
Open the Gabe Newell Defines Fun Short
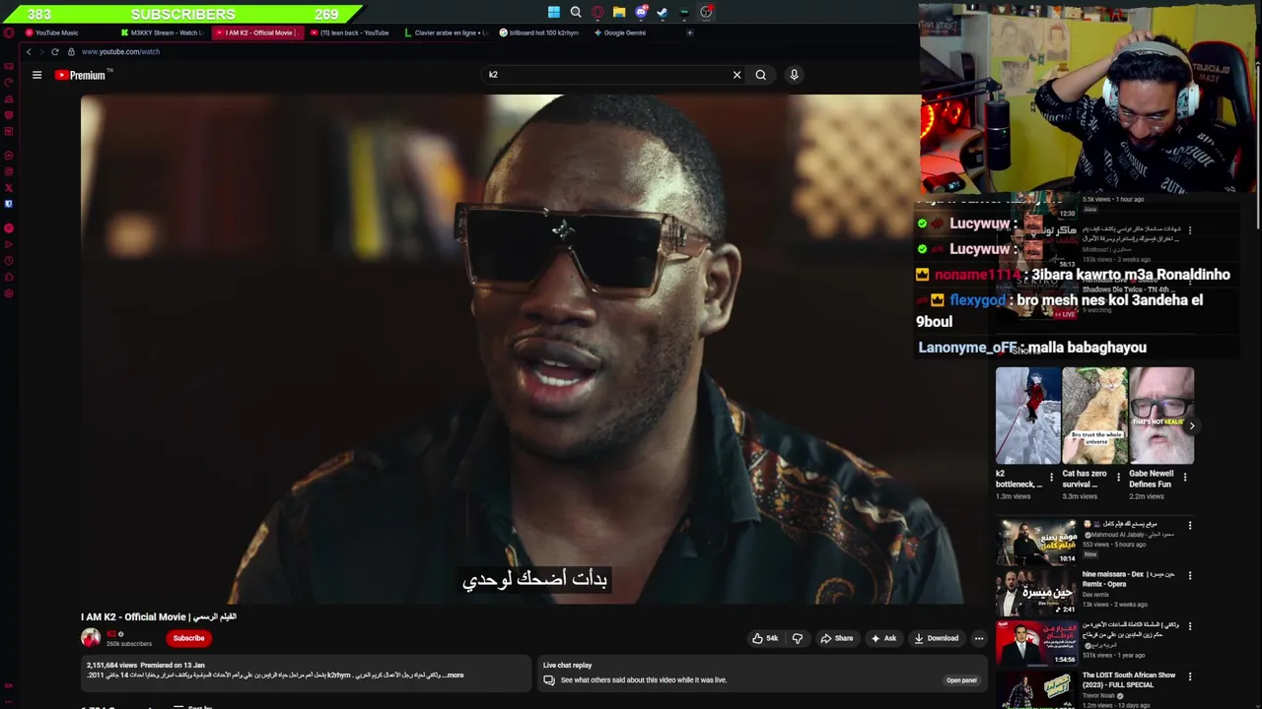[x=1161, y=416]
